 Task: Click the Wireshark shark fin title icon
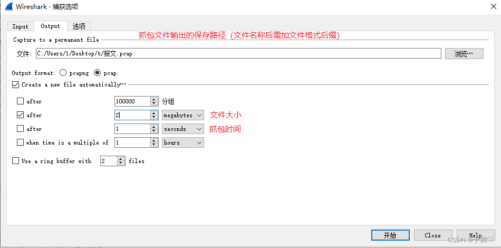click(x=8, y=6)
